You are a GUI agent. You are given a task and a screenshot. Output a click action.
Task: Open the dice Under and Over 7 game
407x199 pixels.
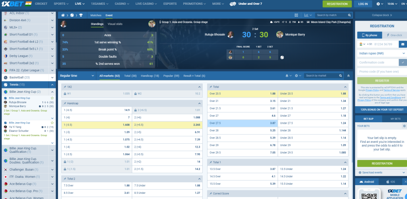pyautogui.click(x=246, y=4)
